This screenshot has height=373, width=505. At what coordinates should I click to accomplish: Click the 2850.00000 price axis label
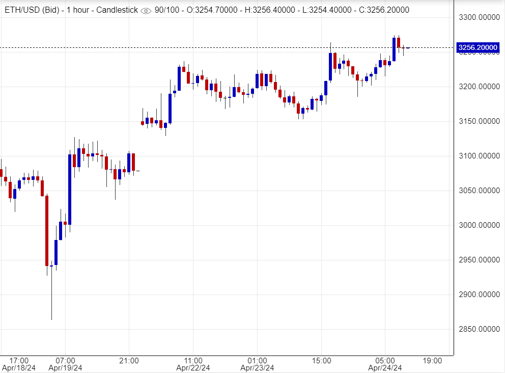[478, 329]
